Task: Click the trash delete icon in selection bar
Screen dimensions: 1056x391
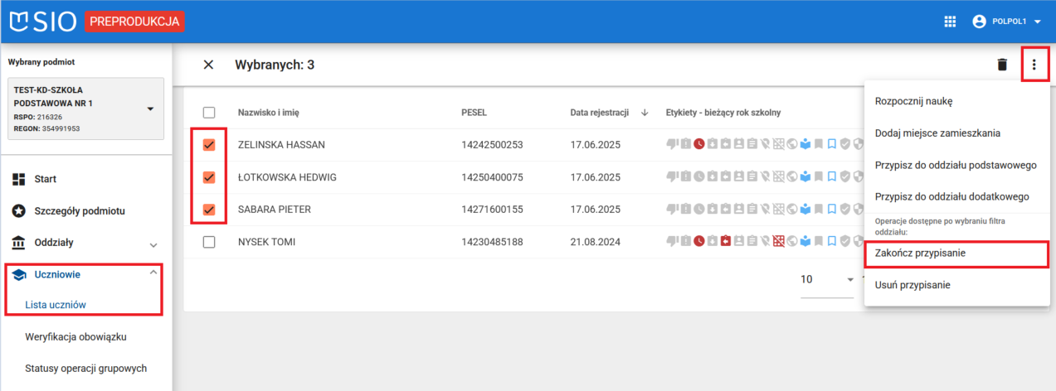Action: pyautogui.click(x=1002, y=65)
